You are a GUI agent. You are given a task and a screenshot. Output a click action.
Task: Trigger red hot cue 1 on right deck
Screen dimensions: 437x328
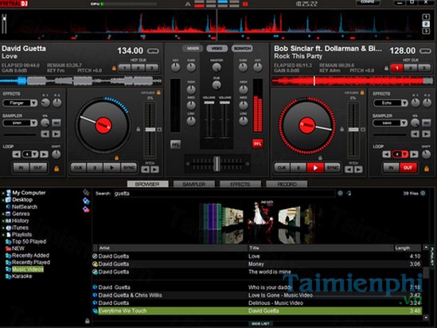tap(397, 68)
